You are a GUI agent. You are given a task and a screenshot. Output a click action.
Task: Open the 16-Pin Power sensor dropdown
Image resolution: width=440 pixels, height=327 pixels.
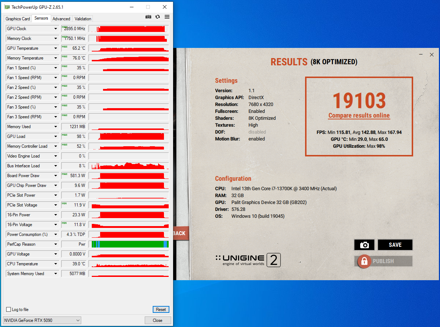(x=55, y=215)
